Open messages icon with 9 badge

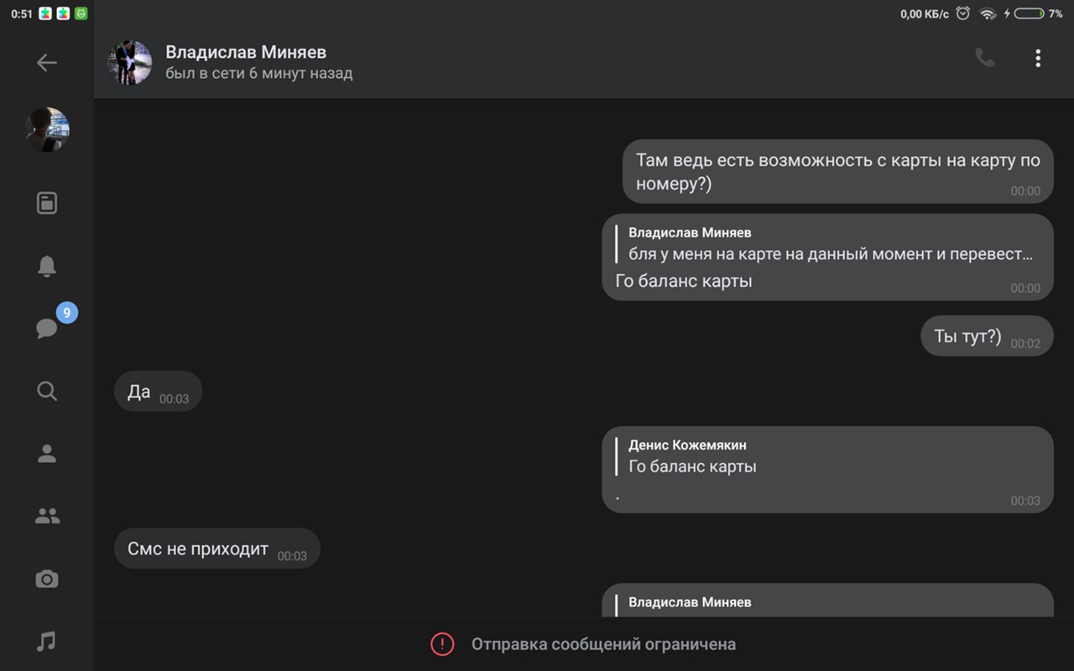(47, 328)
